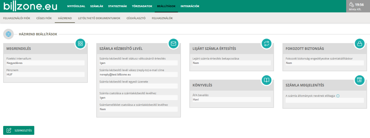Click the ÁFA bevallás label
Screen dimensions: 370x138
201,95
